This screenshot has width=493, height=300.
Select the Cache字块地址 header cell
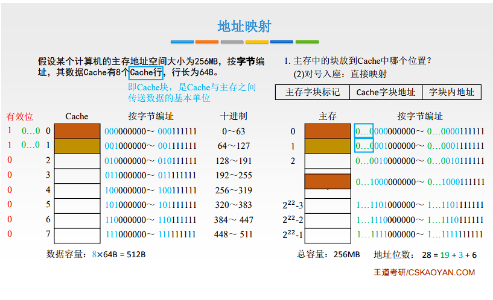point(386,92)
